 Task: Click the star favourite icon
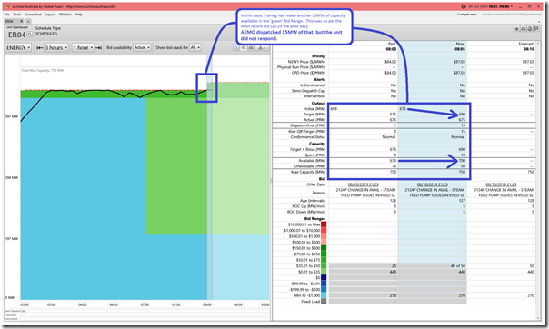tap(516, 29)
